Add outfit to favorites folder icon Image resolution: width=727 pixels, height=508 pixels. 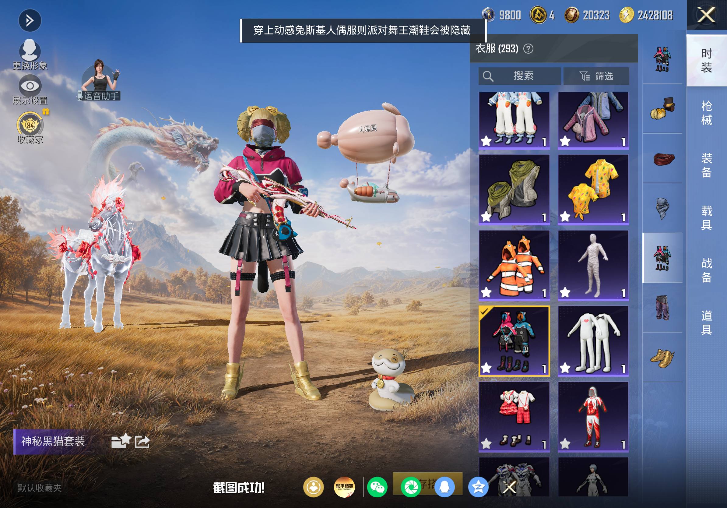tap(121, 441)
